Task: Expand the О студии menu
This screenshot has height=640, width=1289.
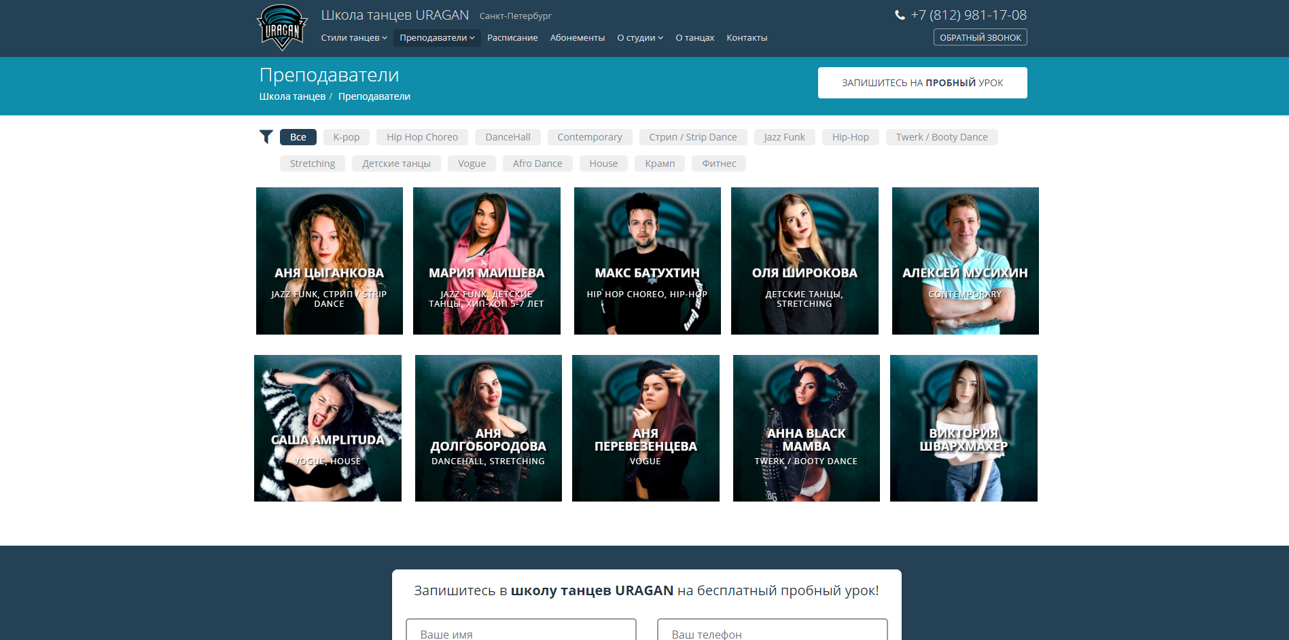Action: pyautogui.click(x=640, y=38)
